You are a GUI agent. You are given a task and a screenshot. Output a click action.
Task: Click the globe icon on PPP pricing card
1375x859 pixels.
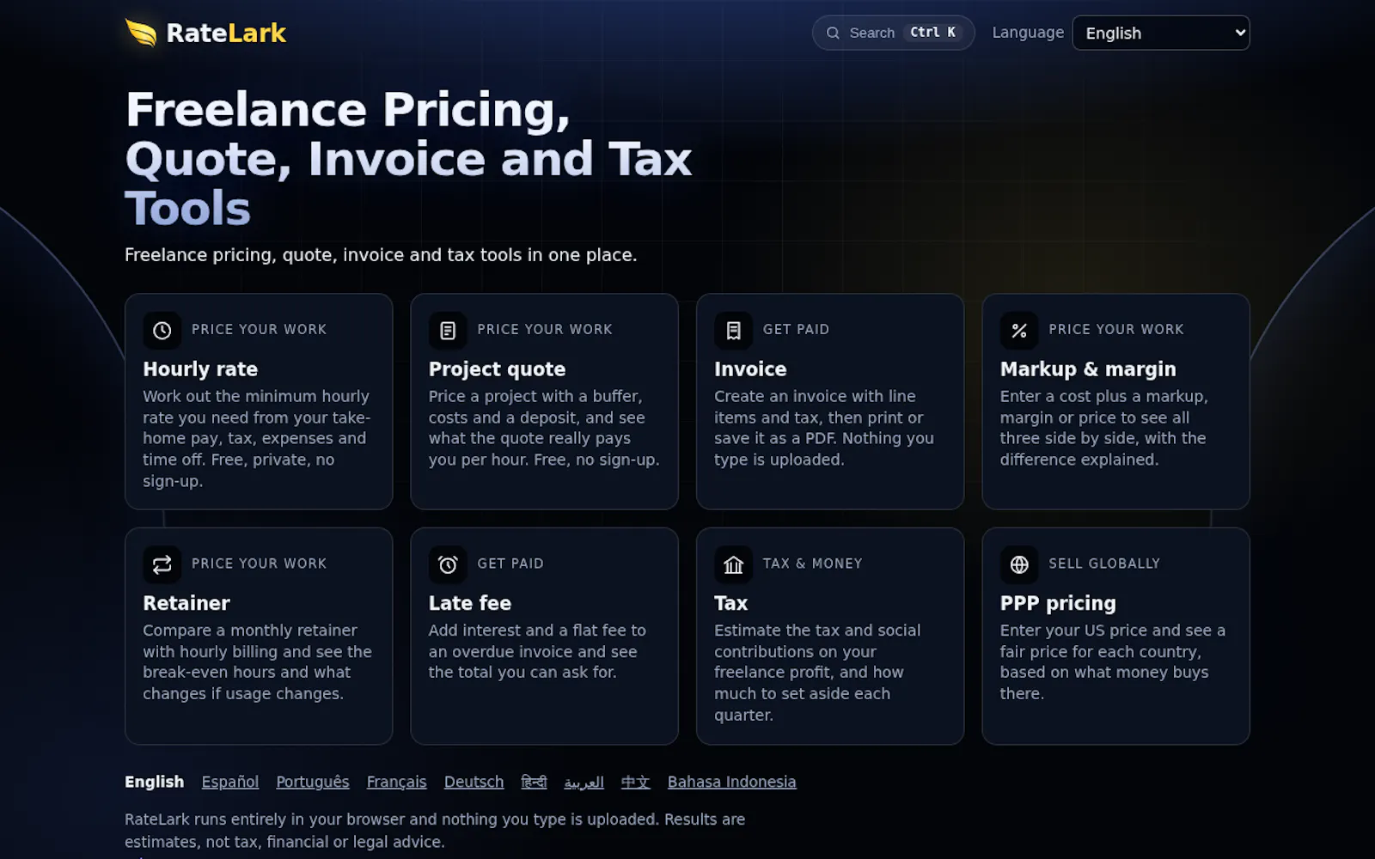coord(1019,564)
